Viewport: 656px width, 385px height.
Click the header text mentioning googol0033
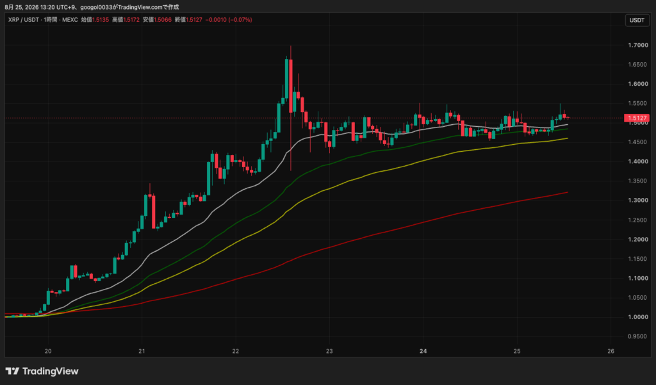(x=92, y=6)
